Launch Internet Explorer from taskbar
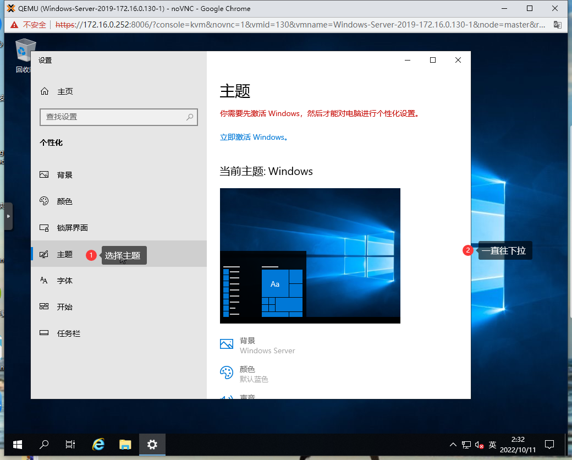 click(98, 444)
